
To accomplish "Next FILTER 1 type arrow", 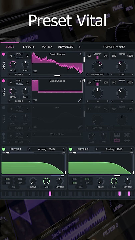I will (64, 149).
